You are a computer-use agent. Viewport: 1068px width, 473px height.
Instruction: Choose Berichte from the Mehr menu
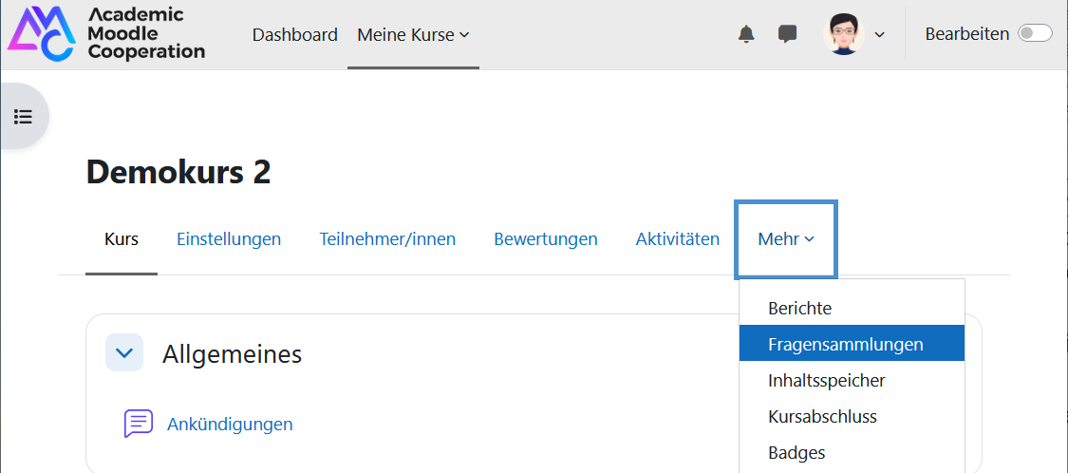click(x=852, y=308)
